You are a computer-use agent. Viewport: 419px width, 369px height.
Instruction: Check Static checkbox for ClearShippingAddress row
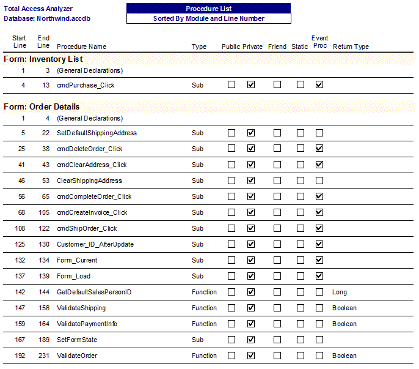point(301,181)
